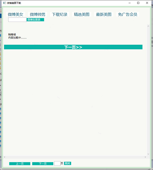Click the 微博名搜索 button
The width and height of the screenshot is (153, 170).
[35, 20]
